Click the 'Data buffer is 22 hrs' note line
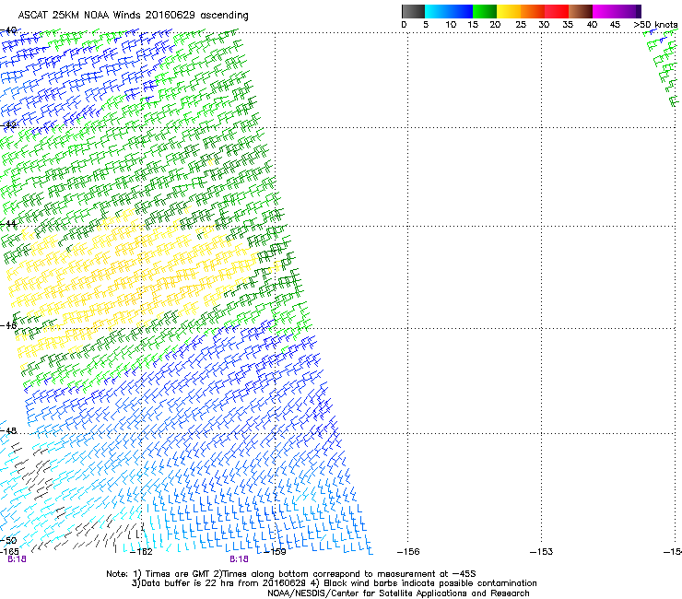The height and width of the screenshot is (599, 682). pyautogui.click(x=334, y=583)
